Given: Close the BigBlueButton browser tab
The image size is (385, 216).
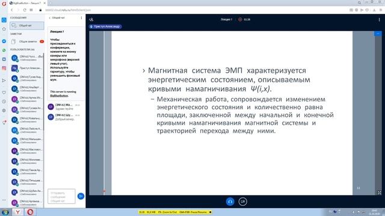Looking at the screenshot, I should [45, 3].
